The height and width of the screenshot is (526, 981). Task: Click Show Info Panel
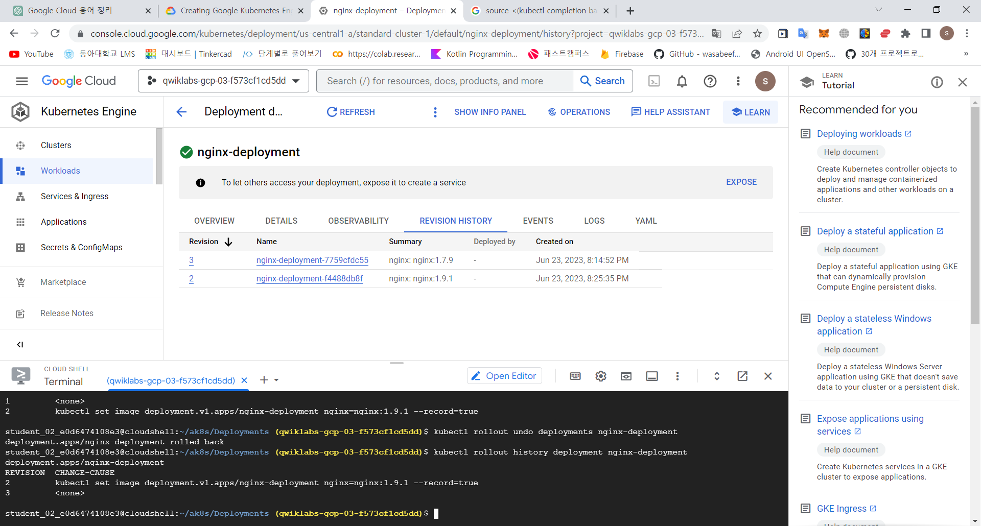490,112
